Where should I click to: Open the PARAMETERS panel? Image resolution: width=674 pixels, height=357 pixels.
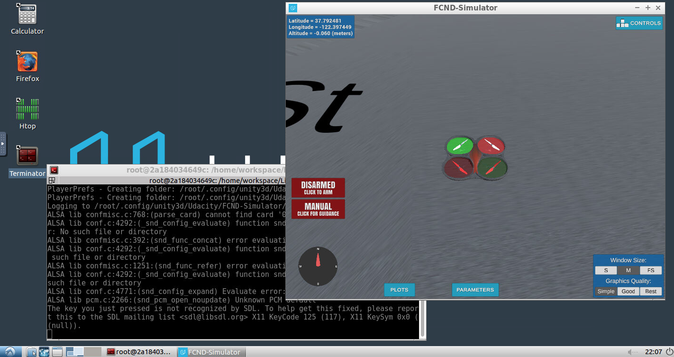[x=475, y=290]
